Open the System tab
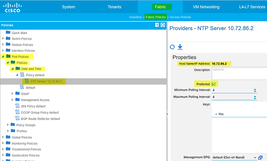The height and width of the screenshot is (161, 267). 69,7
